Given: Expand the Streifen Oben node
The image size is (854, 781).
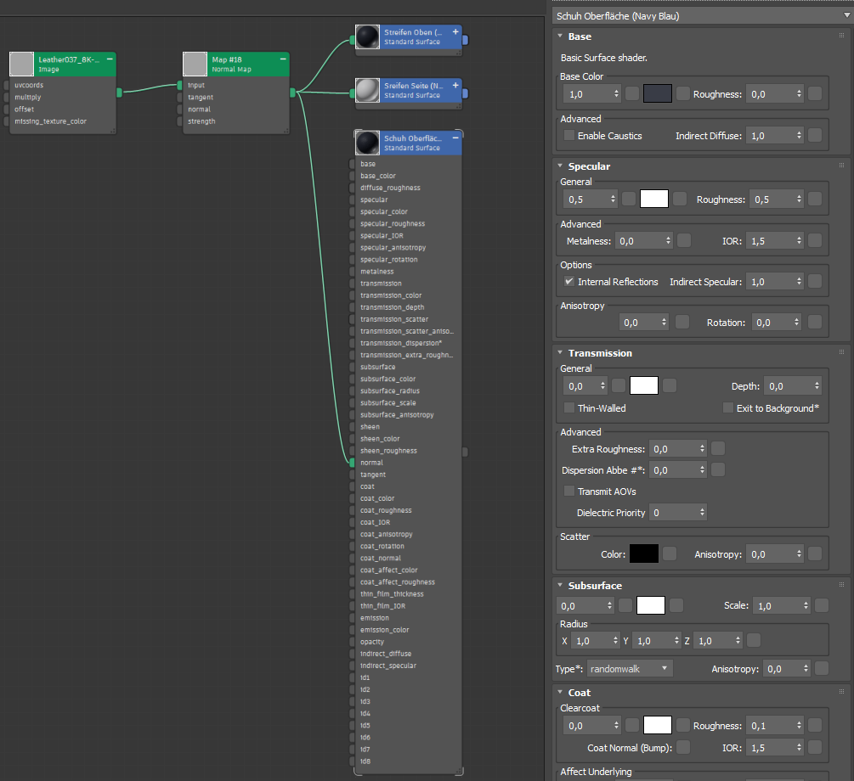Looking at the screenshot, I should tap(455, 31).
